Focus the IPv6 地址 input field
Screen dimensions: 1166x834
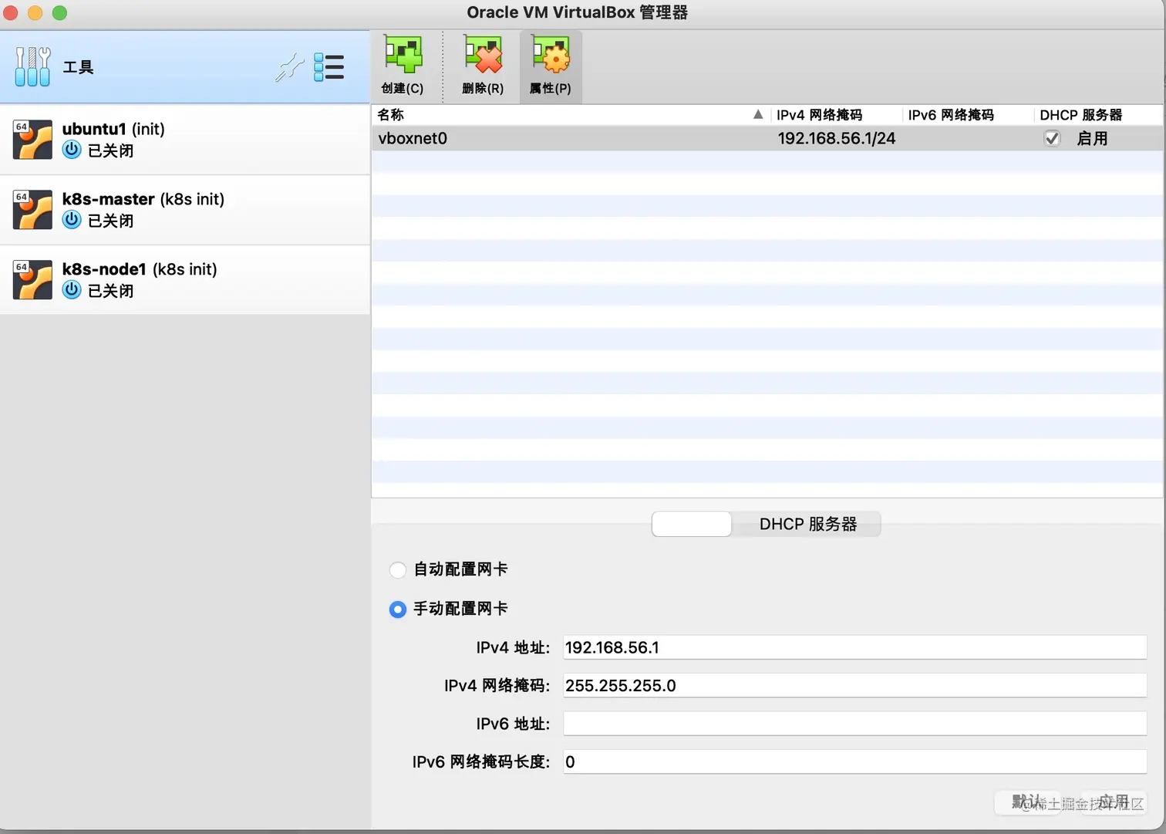click(x=854, y=724)
